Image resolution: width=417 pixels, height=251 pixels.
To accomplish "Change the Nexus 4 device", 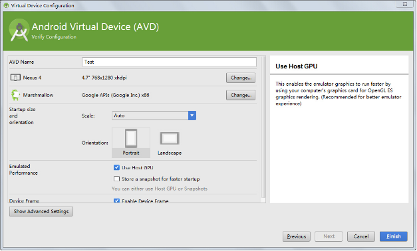I will (x=241, y=78).
